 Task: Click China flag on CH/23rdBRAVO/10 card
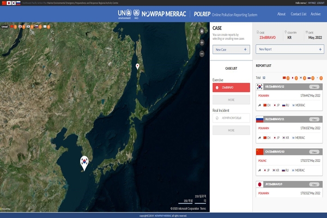[x=259, y=152]
